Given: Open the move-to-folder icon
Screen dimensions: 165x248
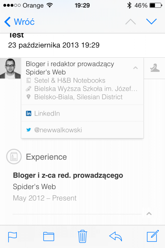Looking at the screenshot, I should (49, 237).
